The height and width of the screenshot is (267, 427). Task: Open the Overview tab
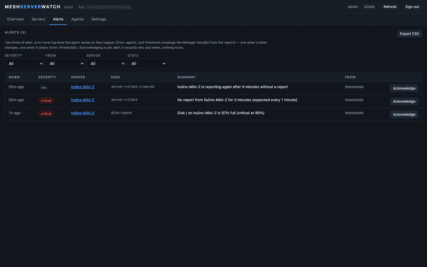[x=15, y=19]
